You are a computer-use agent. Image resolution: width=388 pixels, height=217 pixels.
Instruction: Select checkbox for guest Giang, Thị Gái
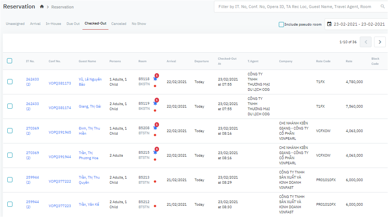[10, 106]
